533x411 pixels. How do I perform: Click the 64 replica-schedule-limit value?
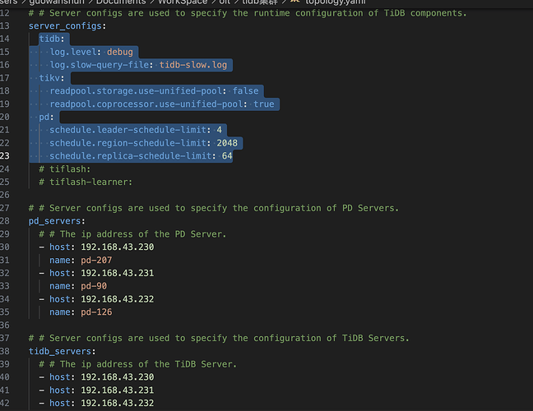(227, 156)
